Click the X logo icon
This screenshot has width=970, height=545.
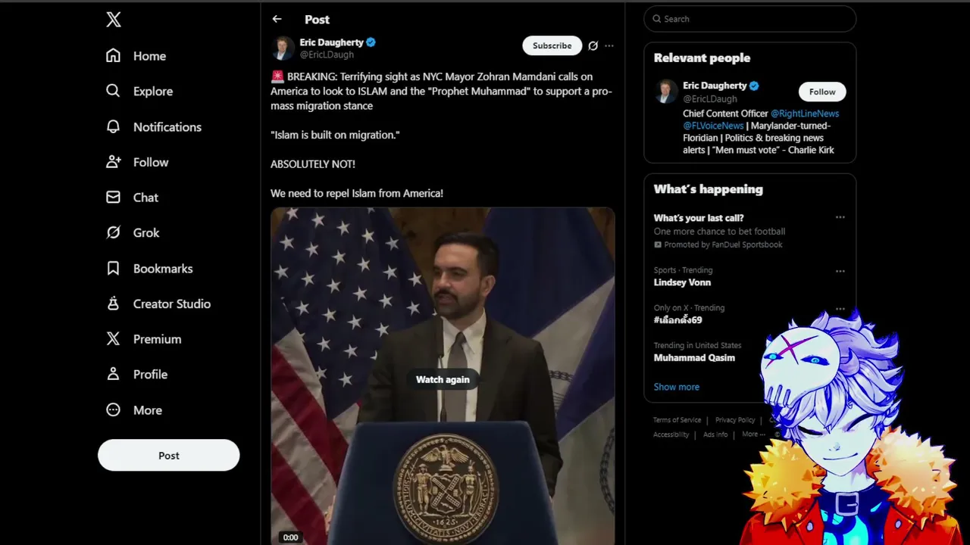114,20
